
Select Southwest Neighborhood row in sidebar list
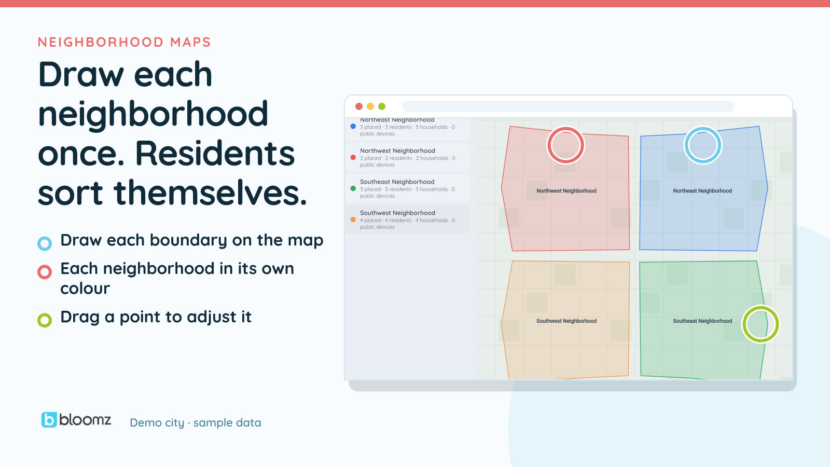(408, 219)
